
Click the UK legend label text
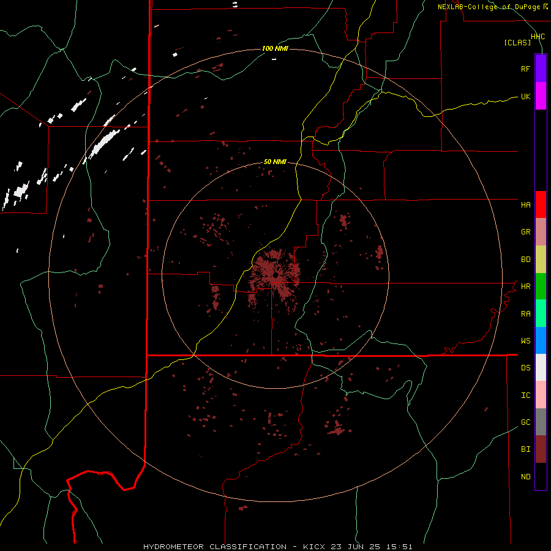click(525, 97)
